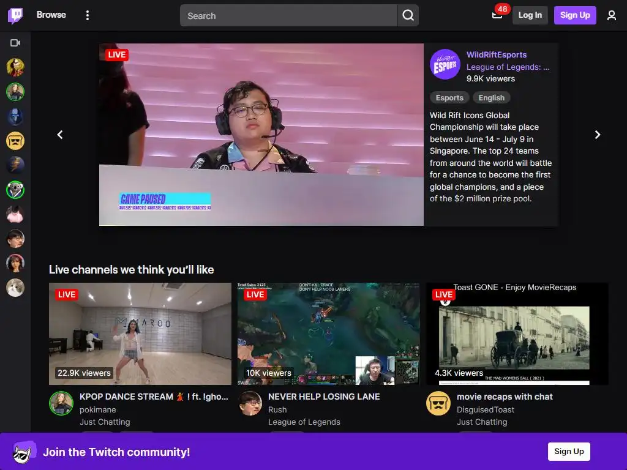The height and width of the screenshot is (470, 627).
Task: Open the movie recaps with chat title
Action: (x=505, y=397)
